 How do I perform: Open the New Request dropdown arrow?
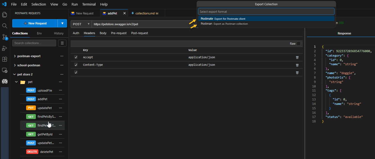coord(62,23)
